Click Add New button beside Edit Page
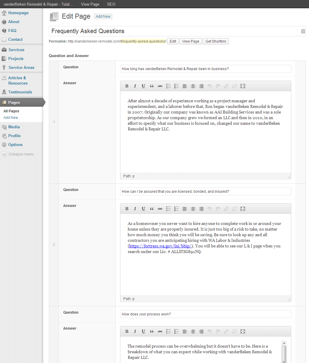309x363 pixels. point(103,17)
